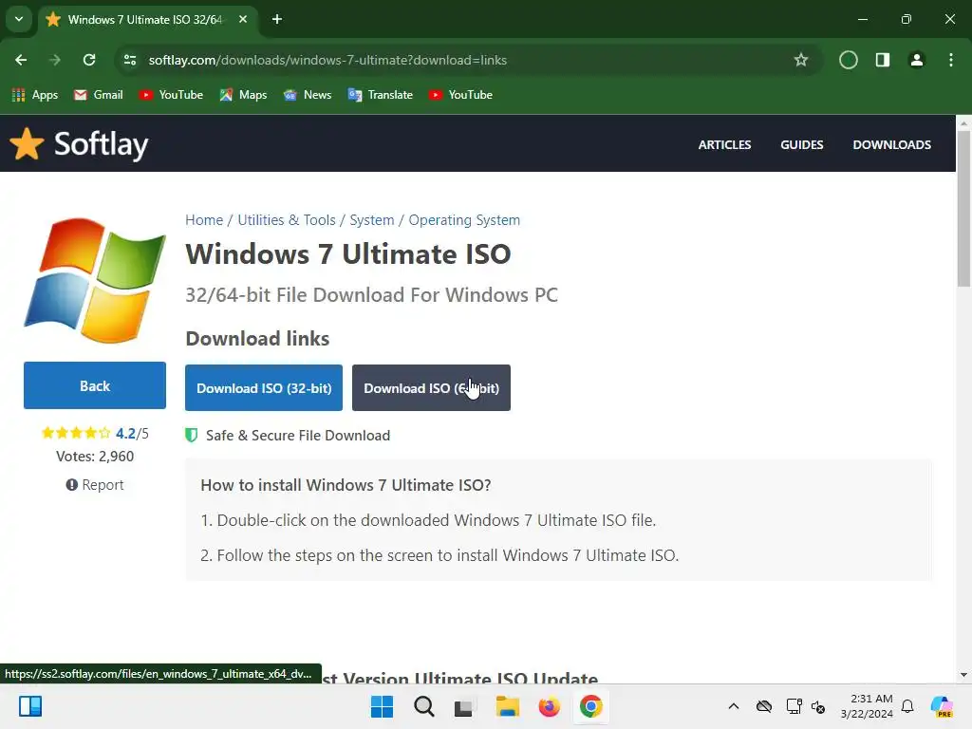The height and width of the screenshot is (729, 972).
Task: Close the Windows 7 Ultimate ISO tab
Action: click(x=243, y=19)
